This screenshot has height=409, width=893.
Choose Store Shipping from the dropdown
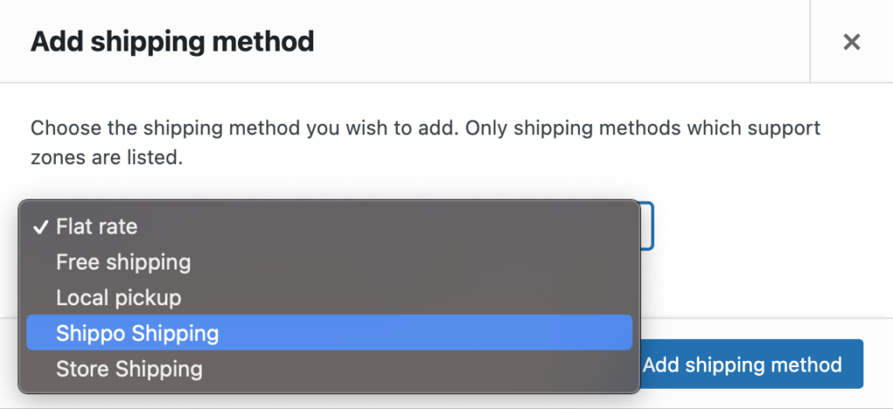point(129,369)
